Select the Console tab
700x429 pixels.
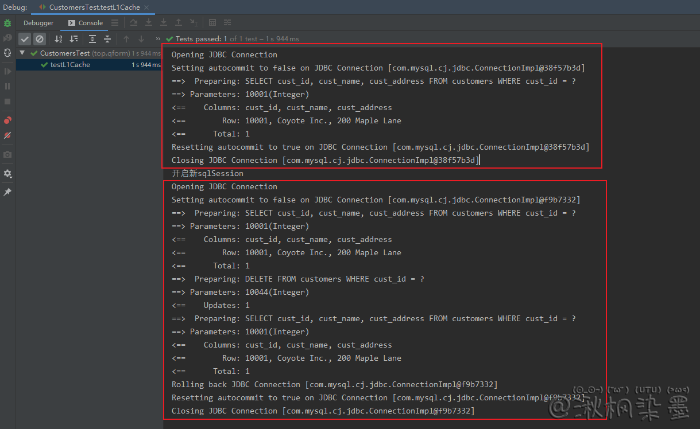(86, 23)
